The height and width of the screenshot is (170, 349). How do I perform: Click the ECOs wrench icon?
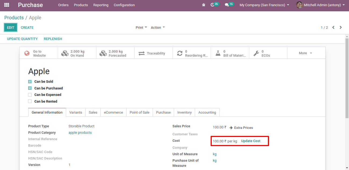point(256,53)
